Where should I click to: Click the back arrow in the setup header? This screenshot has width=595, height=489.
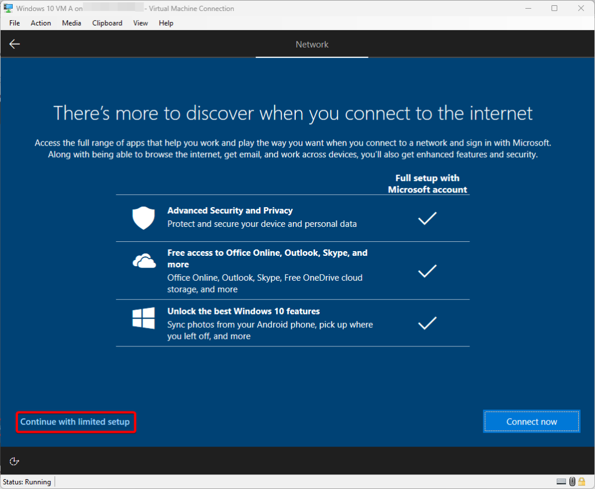15,44
